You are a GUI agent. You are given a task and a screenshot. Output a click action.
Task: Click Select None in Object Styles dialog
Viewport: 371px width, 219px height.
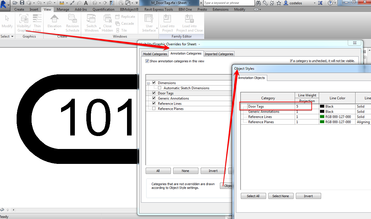click(x=281, y=196)
